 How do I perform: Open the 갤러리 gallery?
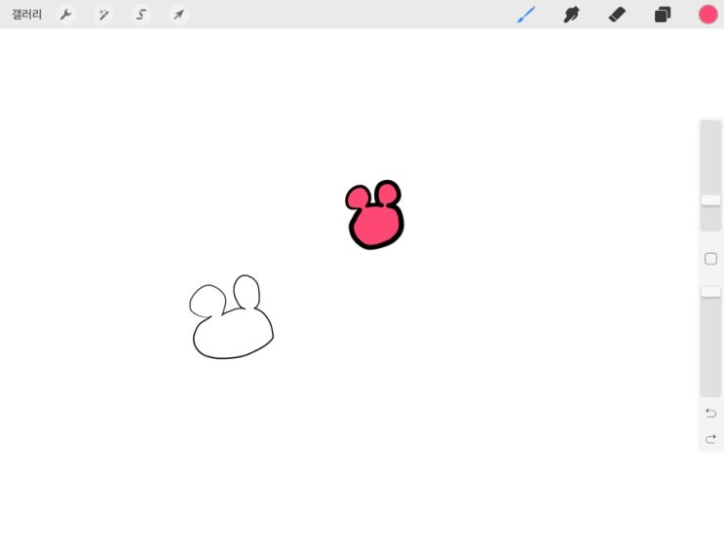tap(26, 15)
